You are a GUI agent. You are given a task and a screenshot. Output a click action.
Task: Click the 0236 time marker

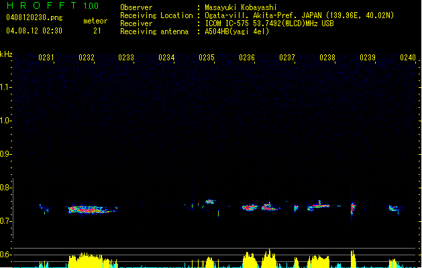[x=247, y=57]
